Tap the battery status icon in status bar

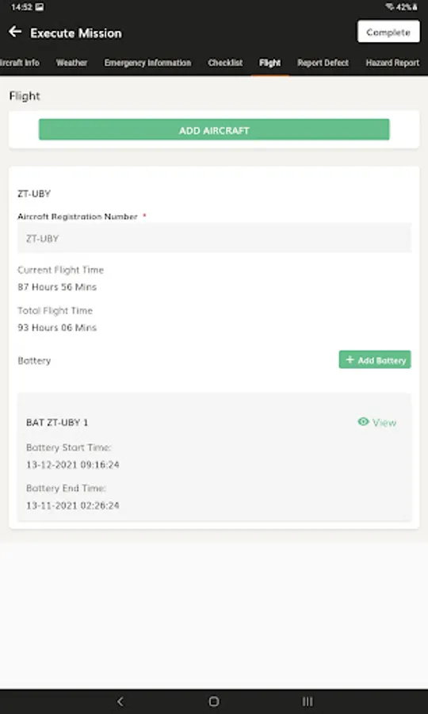tap(415, 7)
